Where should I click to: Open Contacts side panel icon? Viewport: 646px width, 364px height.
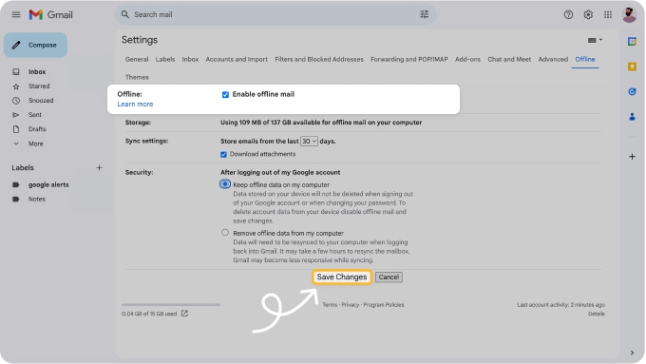click(x=632, y=117)
